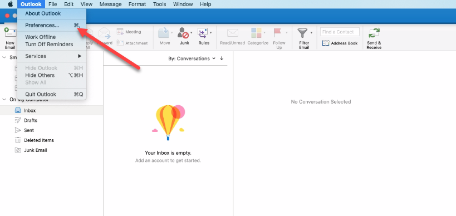This screenshot has width=456, height=216.
Task: Click the Move folder icon
Action: 164,33
